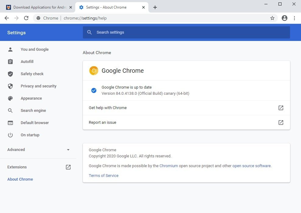The height and width of the screenshot is (213, 301).
Task: Reload the page with the refresh icon
Action: pos(26,18)
